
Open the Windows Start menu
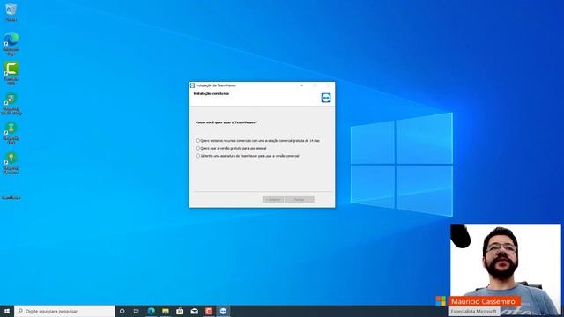coord(7,311)
